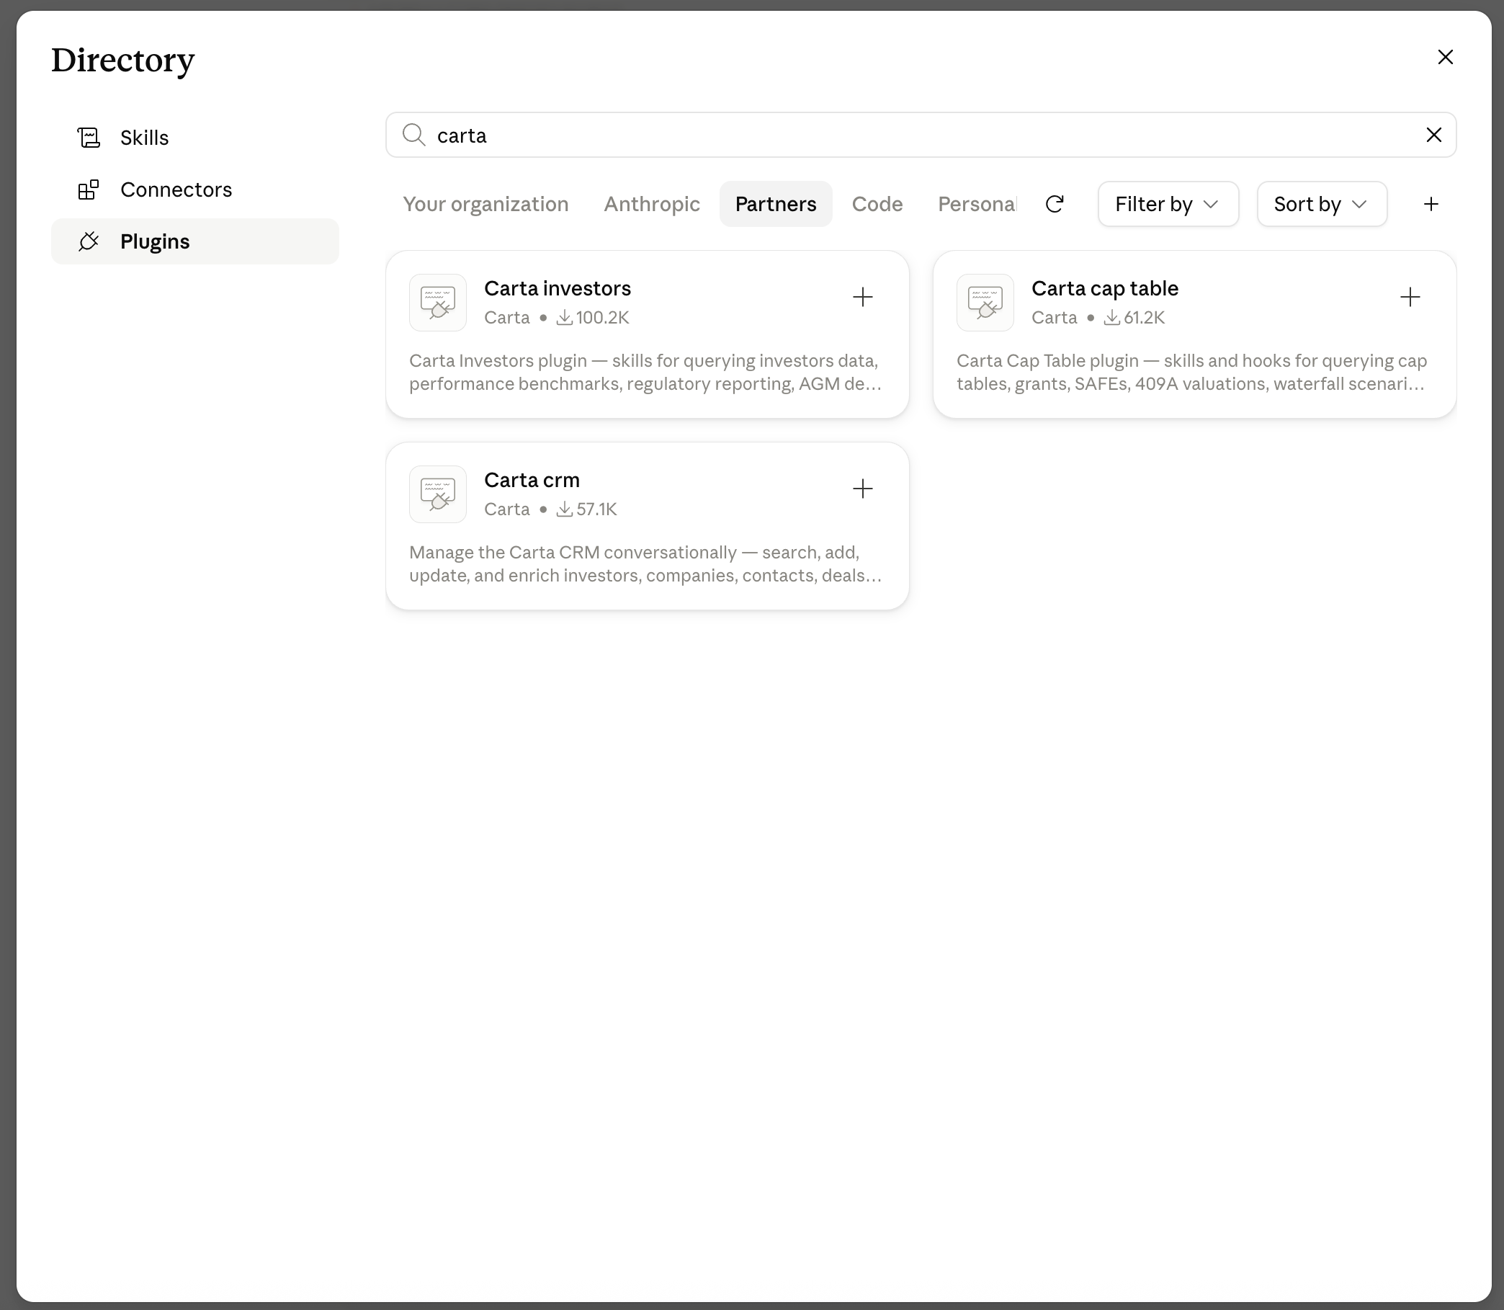
Task: Click the Skills scroll icon
Action: 89,138
